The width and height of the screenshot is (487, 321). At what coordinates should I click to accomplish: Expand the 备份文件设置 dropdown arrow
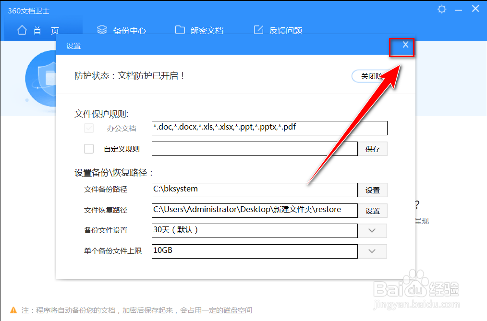[x=372, y=230]
